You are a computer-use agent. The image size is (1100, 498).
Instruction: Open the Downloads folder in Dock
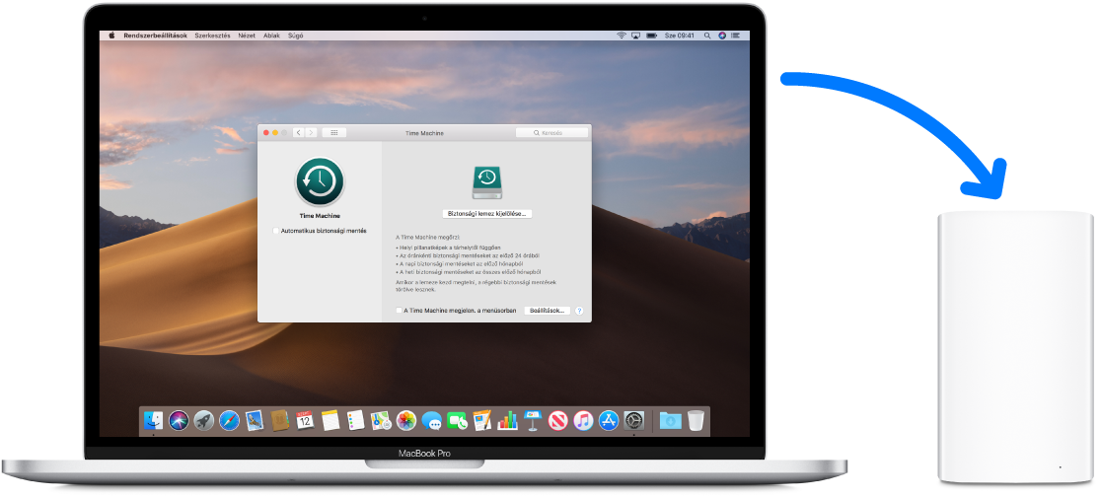(671, 421)
